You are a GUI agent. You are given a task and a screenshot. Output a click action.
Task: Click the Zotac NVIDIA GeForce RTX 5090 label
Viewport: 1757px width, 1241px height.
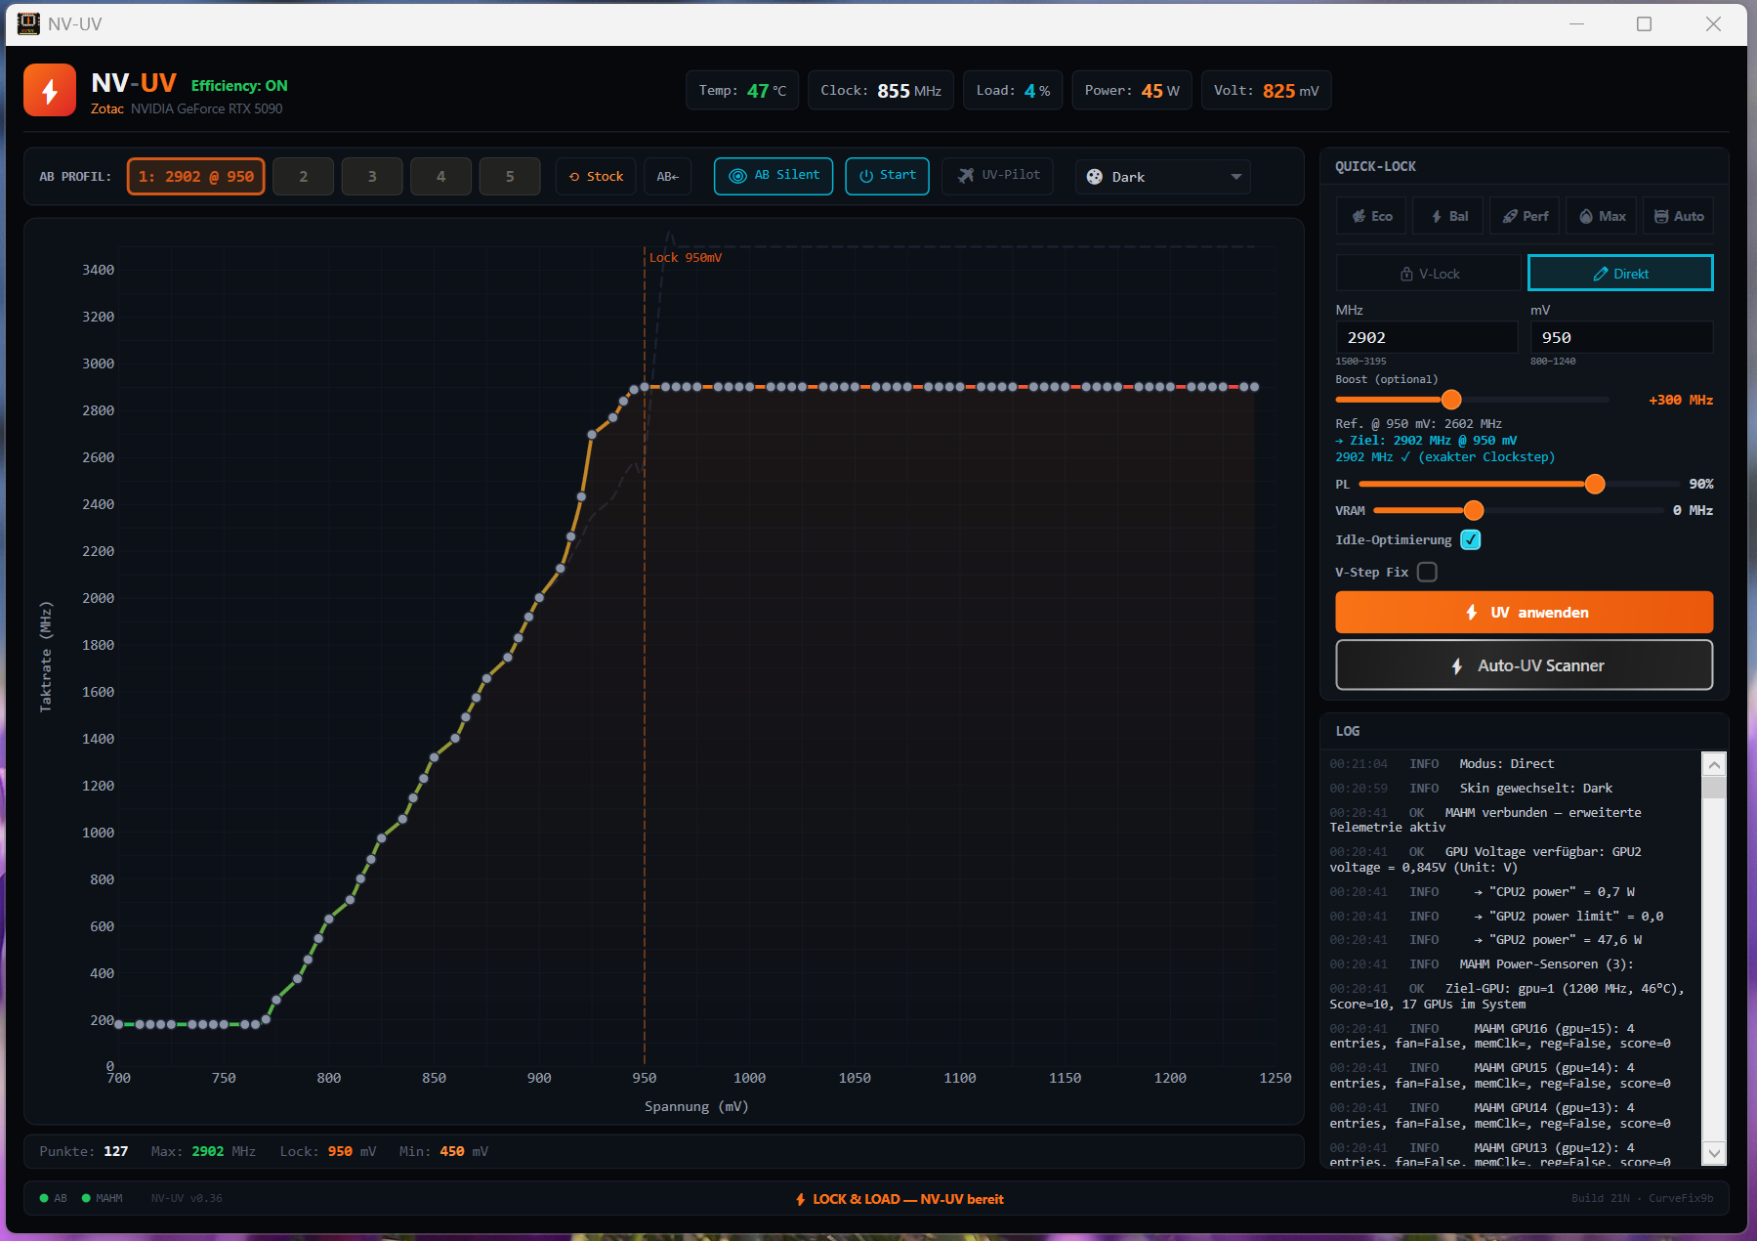pos(187,108)
